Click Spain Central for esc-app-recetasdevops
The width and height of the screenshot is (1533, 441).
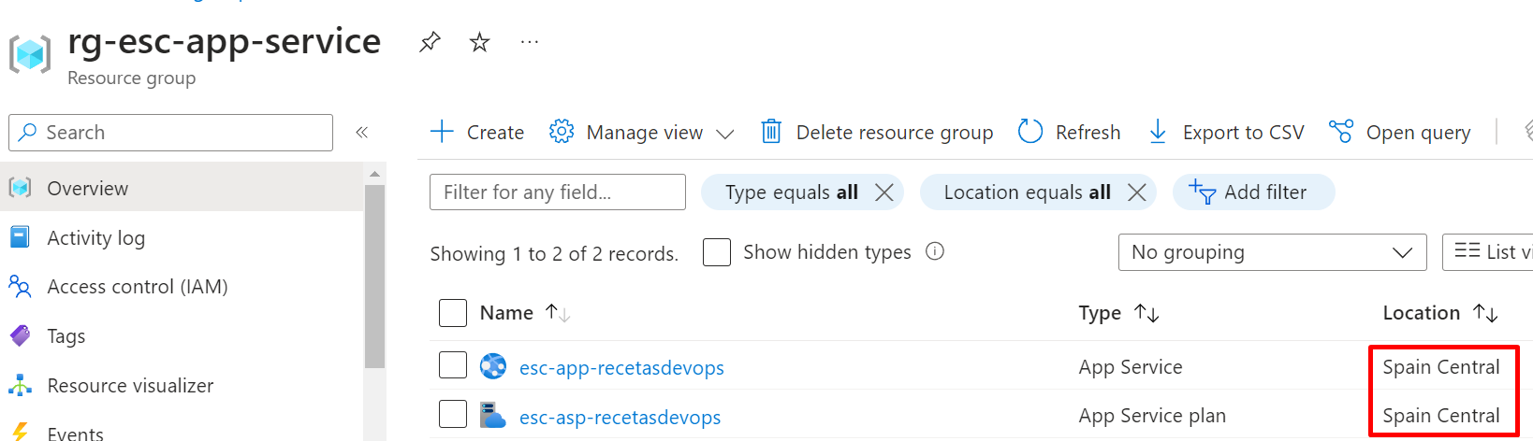pyautogui.click(x=1441, y=367)
